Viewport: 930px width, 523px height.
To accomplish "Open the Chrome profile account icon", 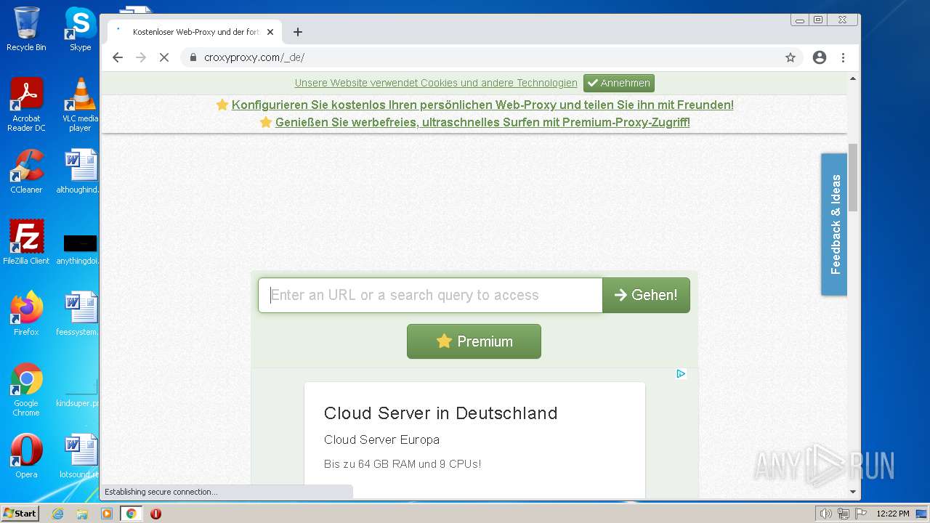I will pos(820,57).
